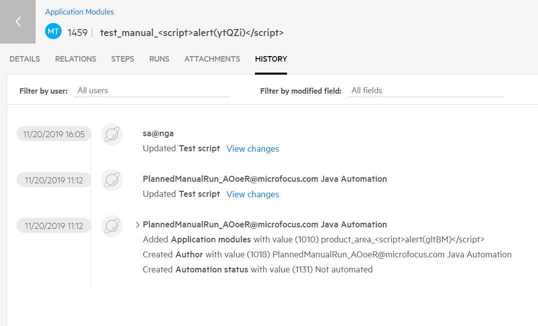538x326 pixels.
Task: Switch to the DETAILS tab
Action: pyautogui.click(x=25, y=59)
